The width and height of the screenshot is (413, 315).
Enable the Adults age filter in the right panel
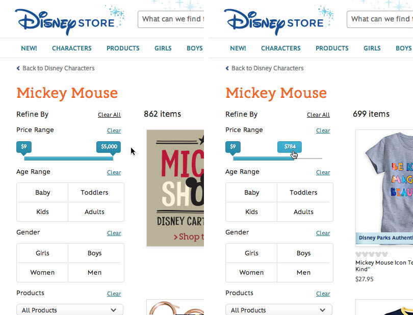(303, 212)
